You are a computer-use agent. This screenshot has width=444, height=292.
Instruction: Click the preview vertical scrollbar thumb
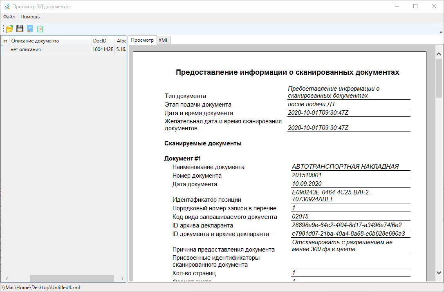(439, 78)
